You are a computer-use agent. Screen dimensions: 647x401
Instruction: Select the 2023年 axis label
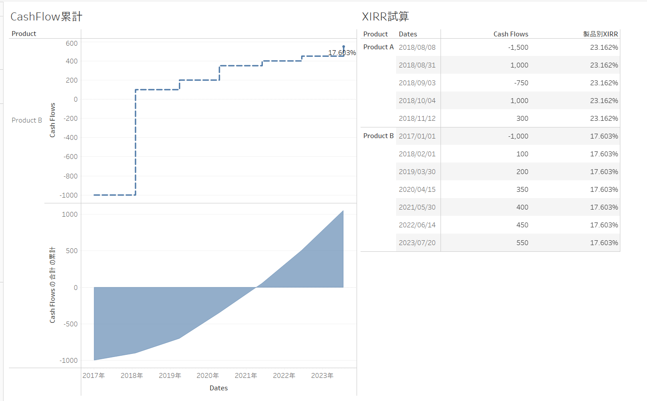coord(322,375)
